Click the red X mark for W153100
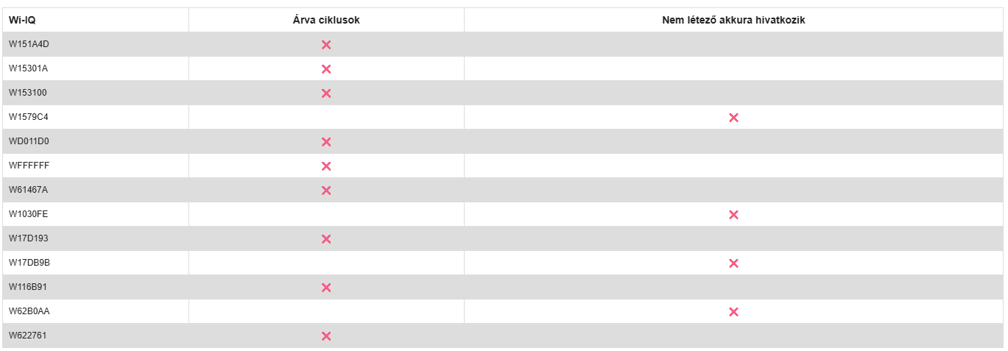Screen dimensions: 1008x351 326,93
